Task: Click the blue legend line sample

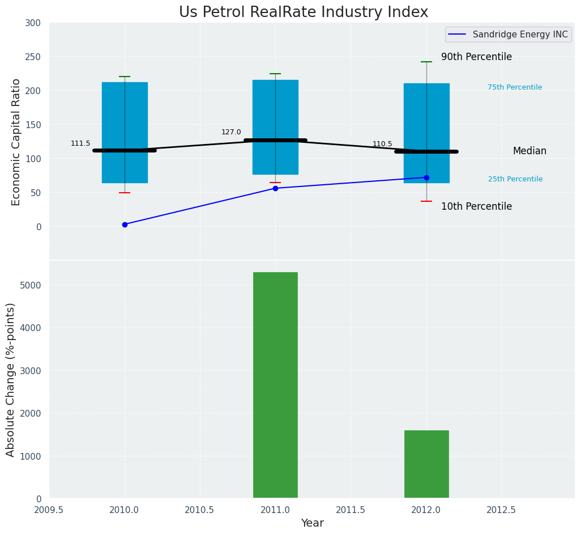Action: (x=458, y=35)
